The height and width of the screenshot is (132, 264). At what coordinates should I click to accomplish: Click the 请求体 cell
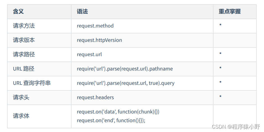pos(21,116)
